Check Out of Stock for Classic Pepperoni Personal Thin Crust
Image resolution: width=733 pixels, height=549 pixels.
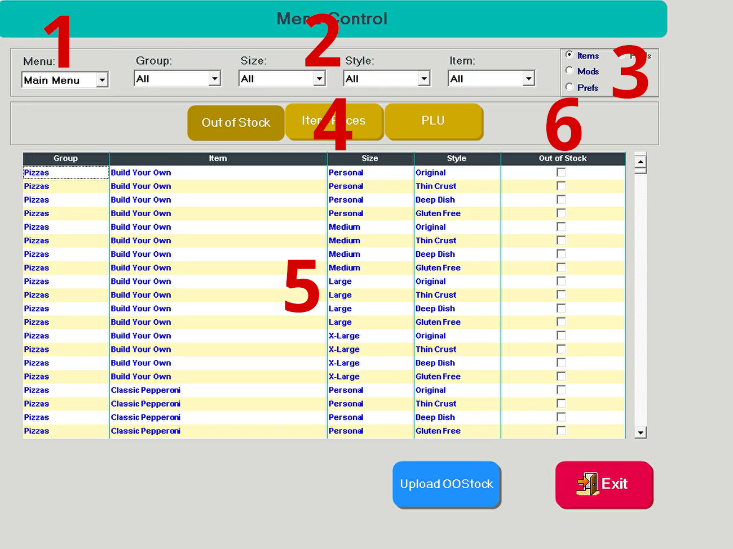tap(561, 403)
